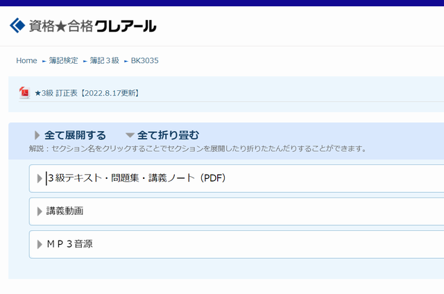Click the 解説 explanation text line
Viewport: 444px width, 294px height.
click(198, 148)
